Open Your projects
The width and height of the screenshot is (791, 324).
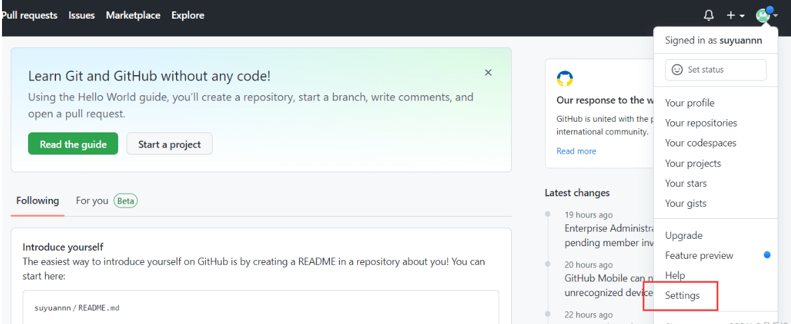point(692,163)
